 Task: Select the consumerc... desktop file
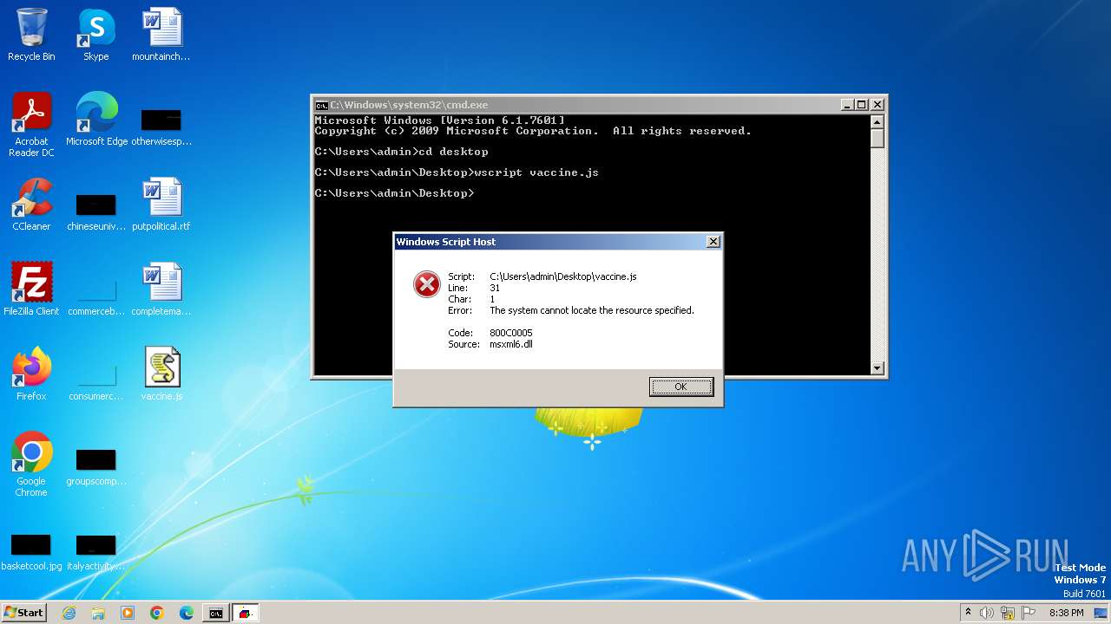[96, 380]
